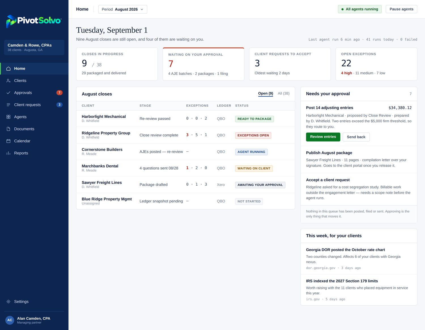
Task: Open the Accept a client request item
Action: coord(359,189)
